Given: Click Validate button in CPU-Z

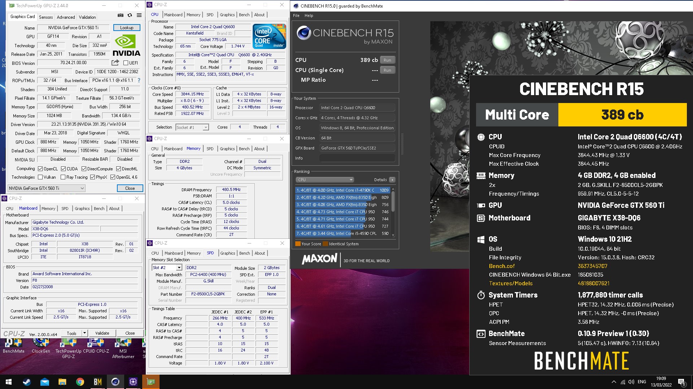Looking at the screenshot, I should click(102, 333).
